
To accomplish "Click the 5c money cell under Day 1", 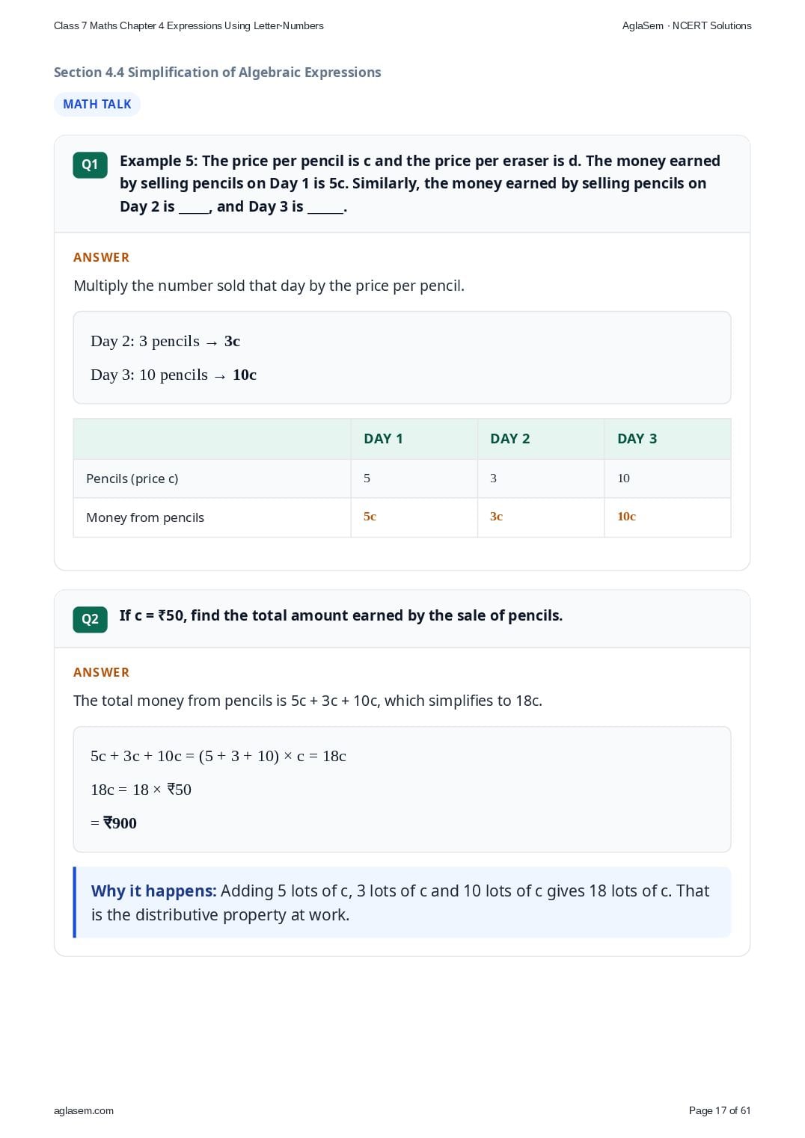I will point(414,517).
